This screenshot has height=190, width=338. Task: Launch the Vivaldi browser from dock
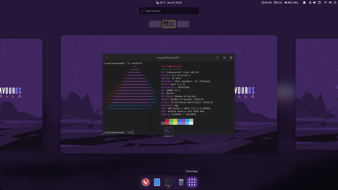point(145,182)
